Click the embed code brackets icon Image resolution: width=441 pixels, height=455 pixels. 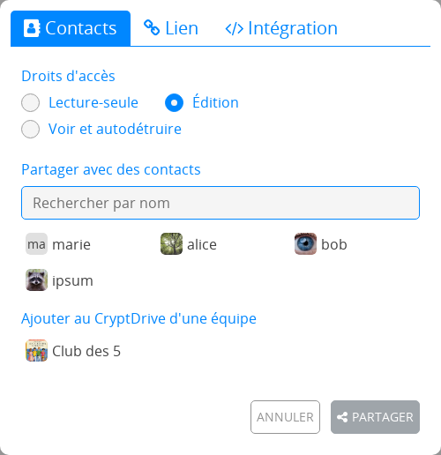tap(235, 29)
